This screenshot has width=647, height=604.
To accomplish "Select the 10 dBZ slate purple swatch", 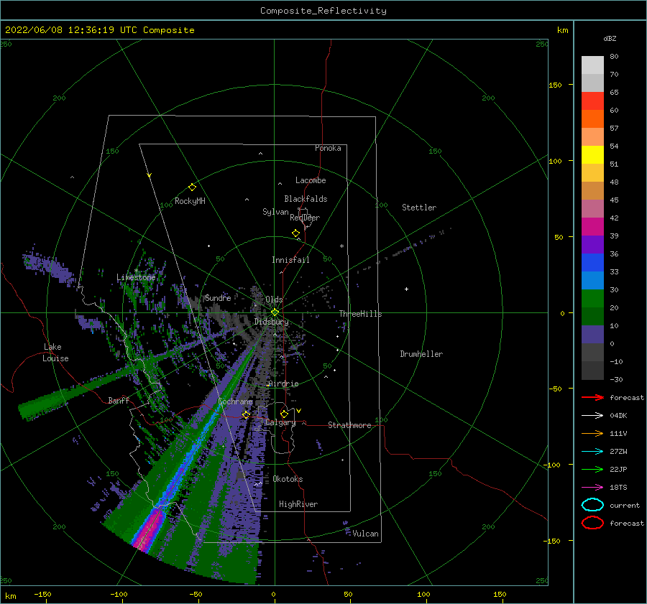I will [x=592, y=335].
